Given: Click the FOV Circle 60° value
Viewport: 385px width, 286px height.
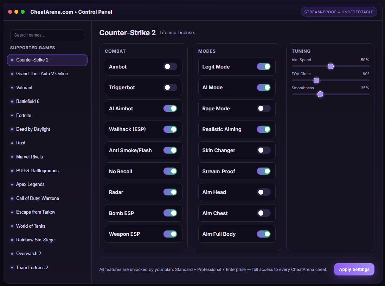Looking at the screenshot, I should pyautogui.click(x=366, y=74).
